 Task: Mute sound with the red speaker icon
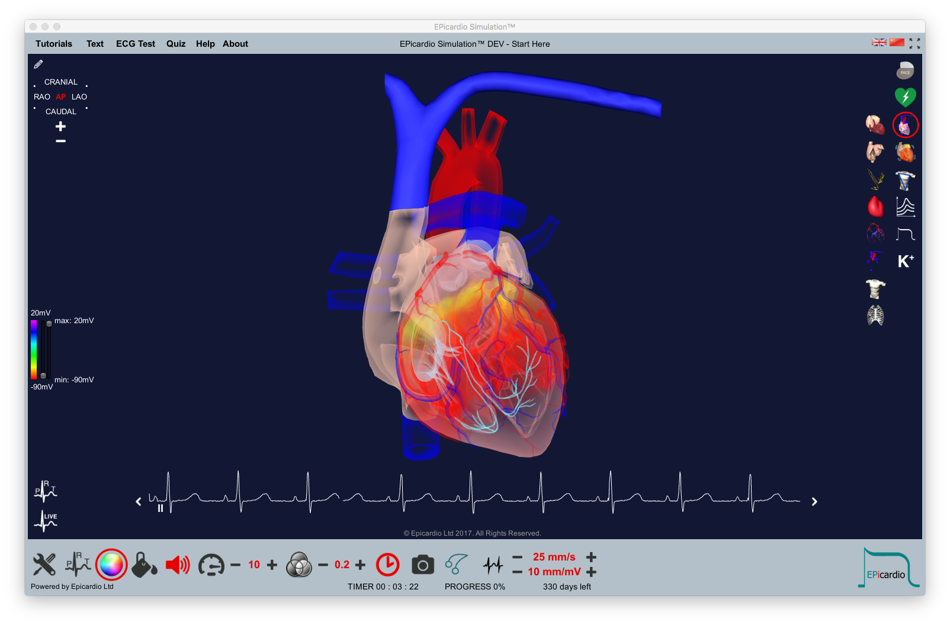tap(177, 565)
